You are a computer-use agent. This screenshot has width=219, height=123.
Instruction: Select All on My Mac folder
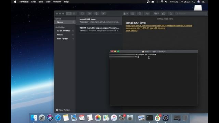coord(65,31)
